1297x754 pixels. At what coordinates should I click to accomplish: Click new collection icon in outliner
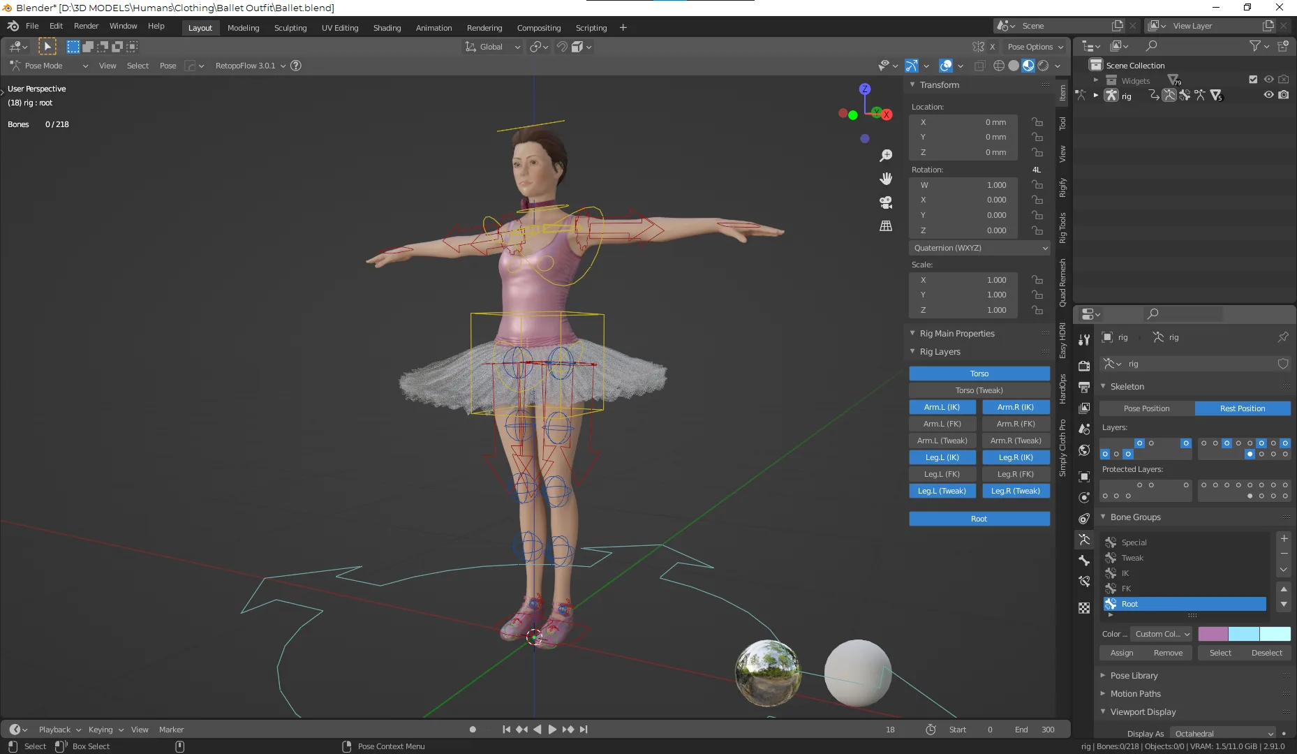[x=1283, y=46]
